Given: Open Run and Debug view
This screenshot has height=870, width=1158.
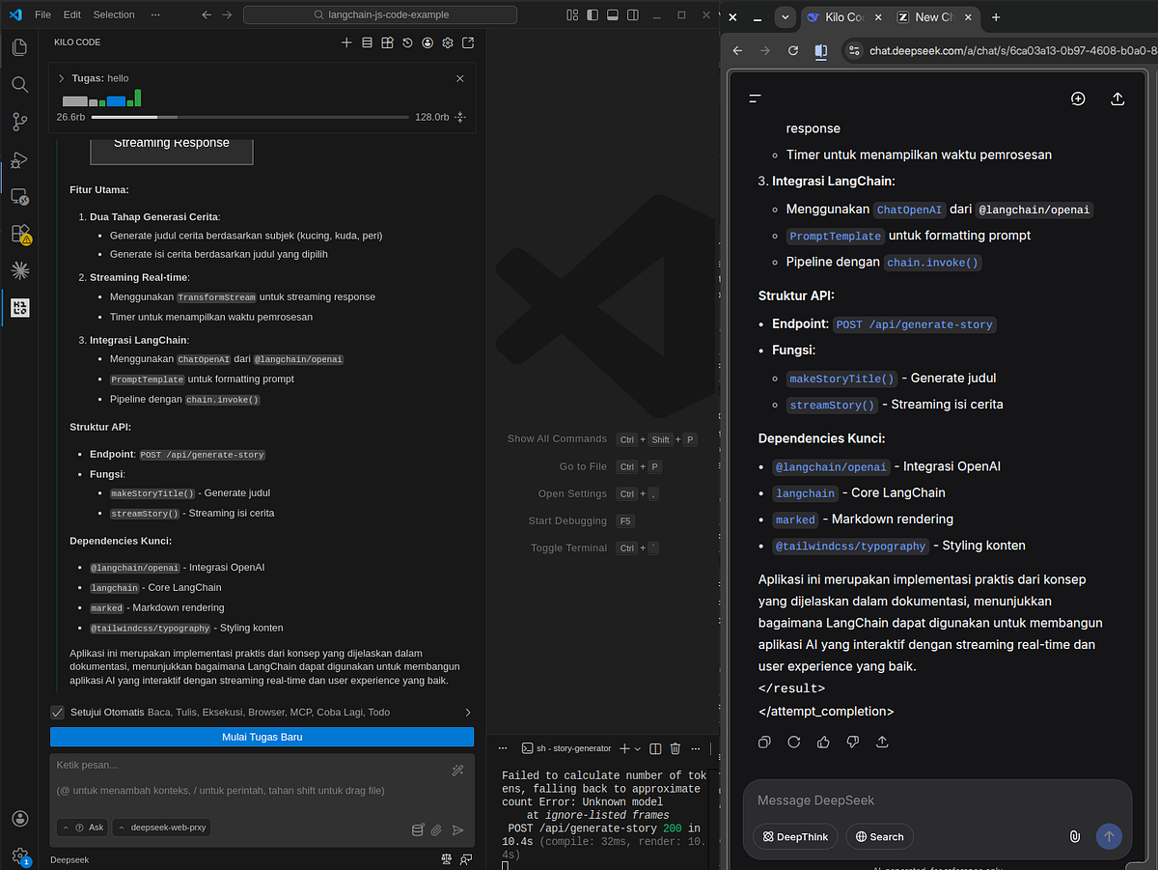Looking at the screenshot, I should pyautogui.click(x=19, y=159).
